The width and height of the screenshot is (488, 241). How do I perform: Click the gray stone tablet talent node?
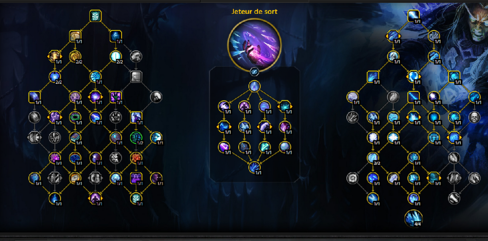[136, 77]
